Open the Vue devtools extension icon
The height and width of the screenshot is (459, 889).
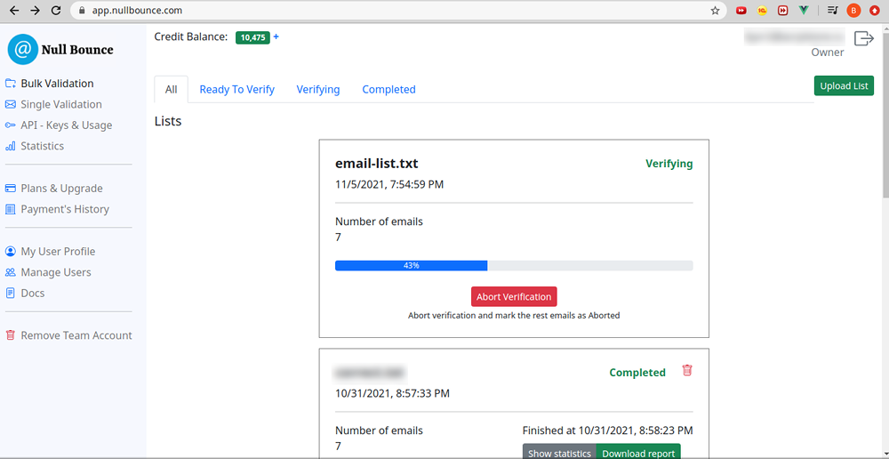point(804,10)
